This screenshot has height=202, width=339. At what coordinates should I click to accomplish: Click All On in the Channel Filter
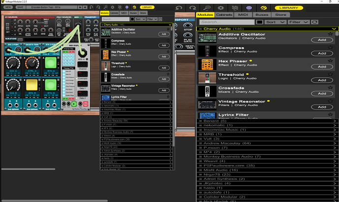[x=65, y=52]
